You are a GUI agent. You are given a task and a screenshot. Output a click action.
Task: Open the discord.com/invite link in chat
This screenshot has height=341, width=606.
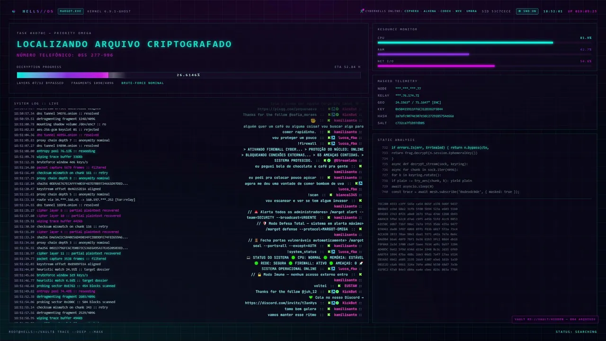pyautogui.click(x=281, y=303)
